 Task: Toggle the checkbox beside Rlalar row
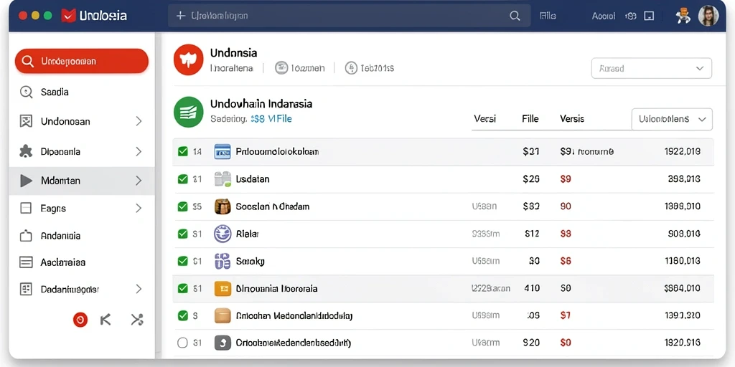(x=183, y=234)
